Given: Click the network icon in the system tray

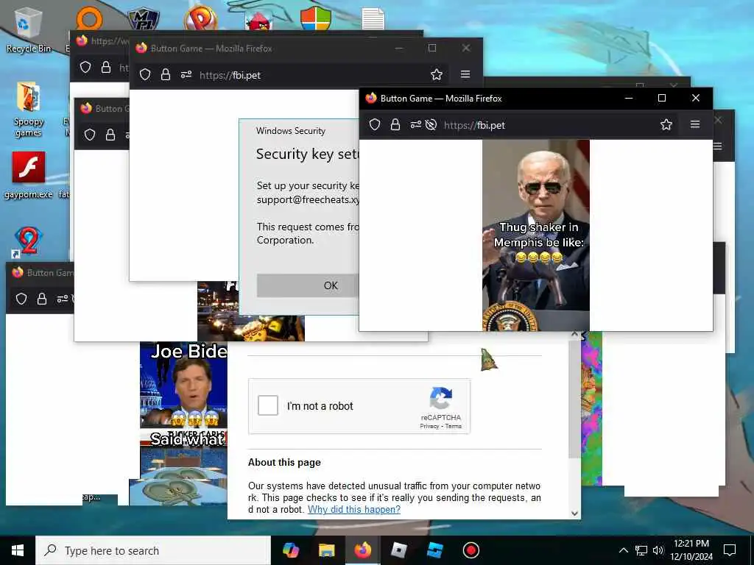Looking at the screenshot, I should pos(641,550).
